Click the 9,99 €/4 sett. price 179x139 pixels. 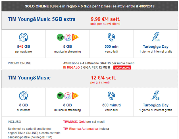pyautogui.click(x=105, y=19)
